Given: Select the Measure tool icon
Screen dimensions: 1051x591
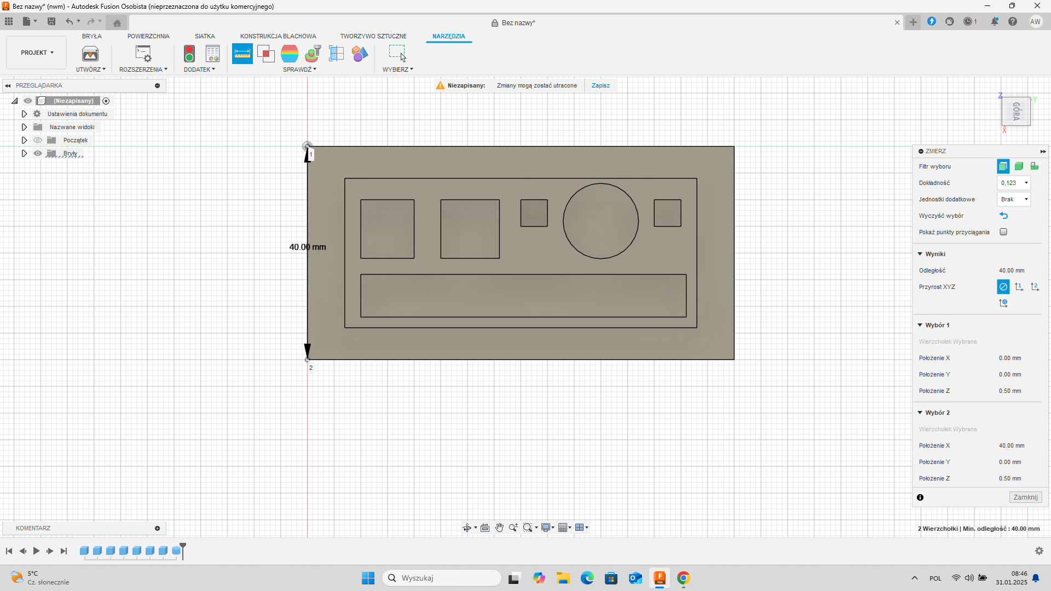Looking at the screenshot, I should pos(242,54).
